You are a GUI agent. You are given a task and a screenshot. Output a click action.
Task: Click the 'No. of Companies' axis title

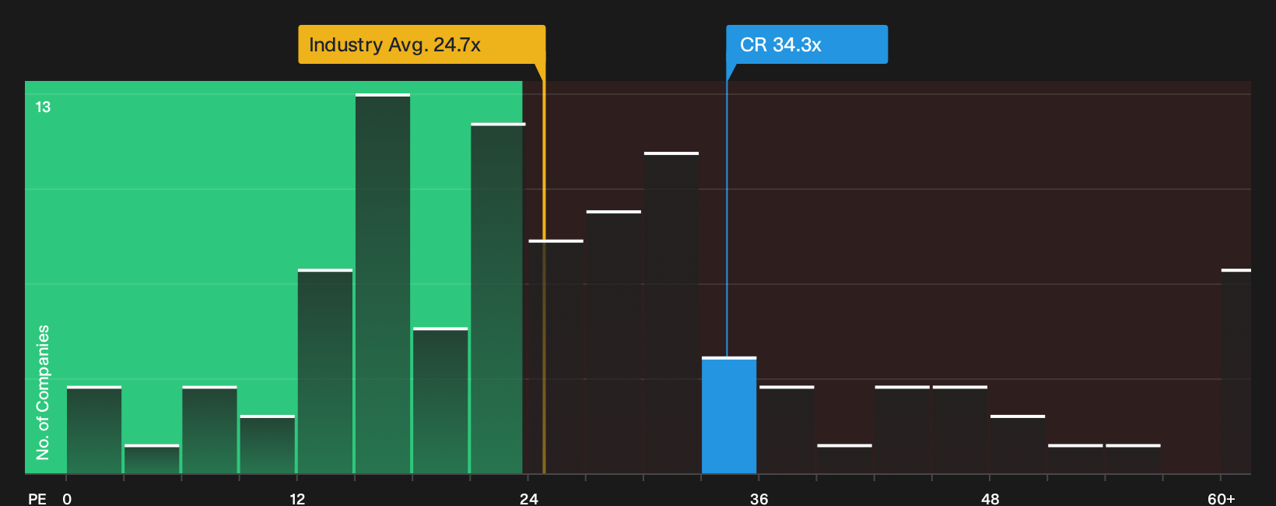pyautogui.click(x=43, y=392)
